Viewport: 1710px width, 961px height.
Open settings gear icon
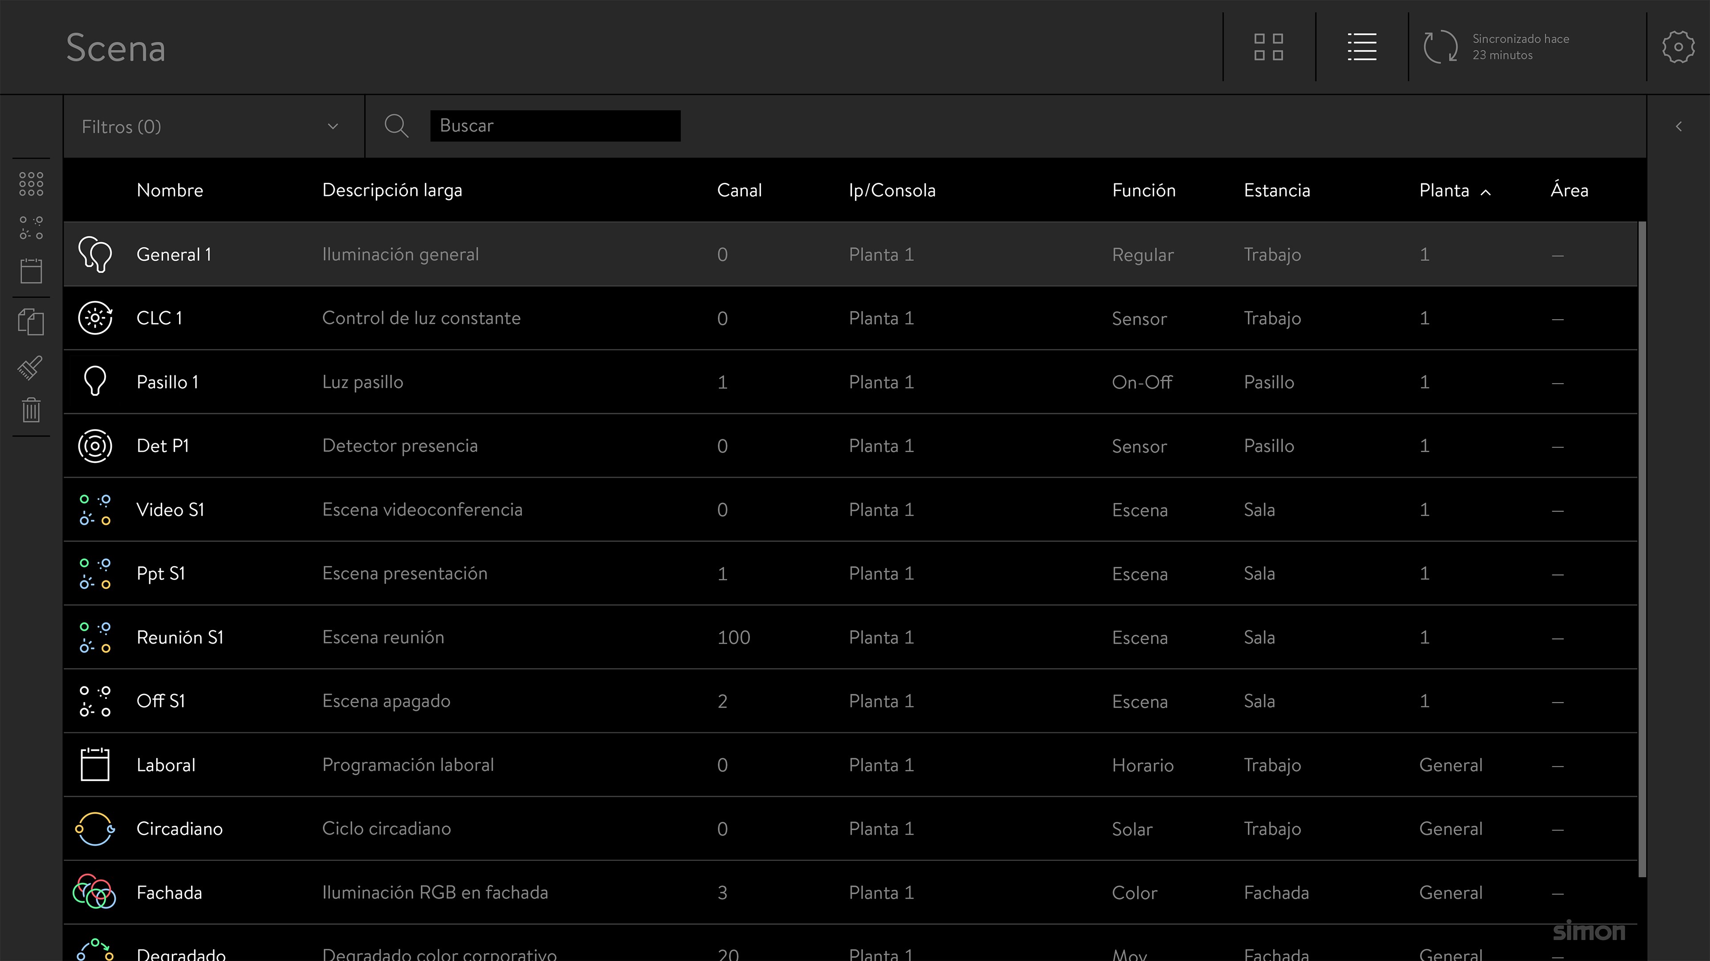coord(1677,47)
